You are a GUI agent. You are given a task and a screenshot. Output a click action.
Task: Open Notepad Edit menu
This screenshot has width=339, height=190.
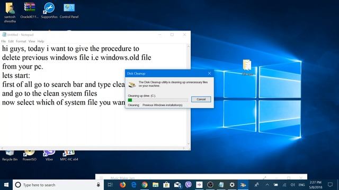[11, 41]
